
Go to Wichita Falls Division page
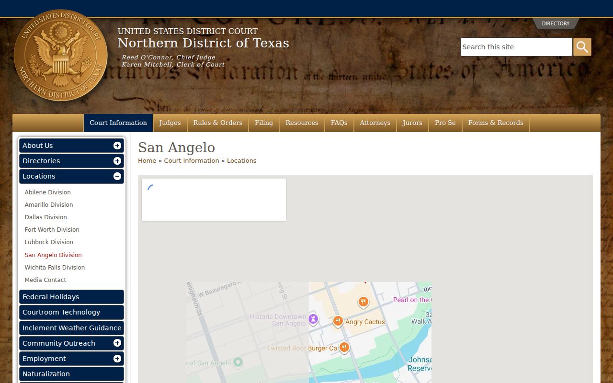55,268
